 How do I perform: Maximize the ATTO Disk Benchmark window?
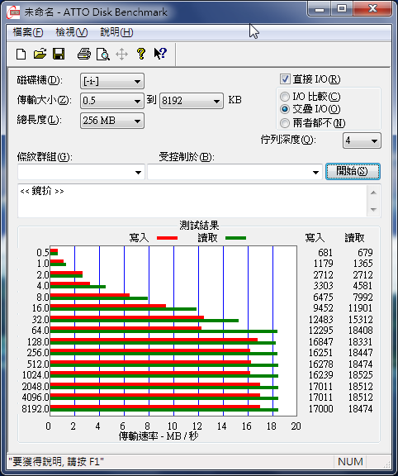(x=342, y=8)
